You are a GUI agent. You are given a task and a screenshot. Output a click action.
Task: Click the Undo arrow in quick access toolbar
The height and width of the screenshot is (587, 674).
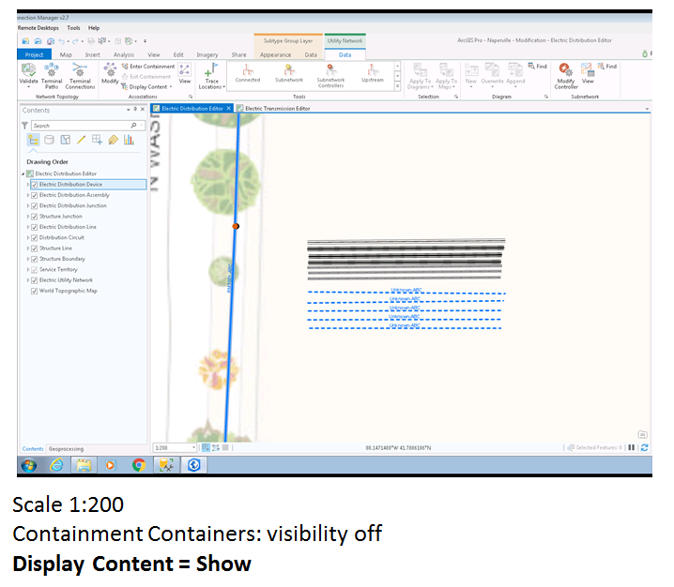click(x=62, y=41)
